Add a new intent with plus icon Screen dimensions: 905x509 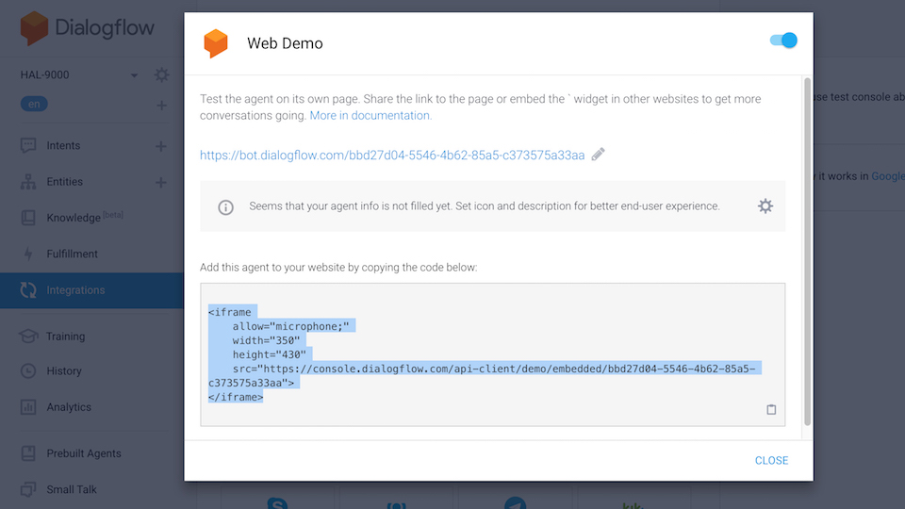(161, 146)
